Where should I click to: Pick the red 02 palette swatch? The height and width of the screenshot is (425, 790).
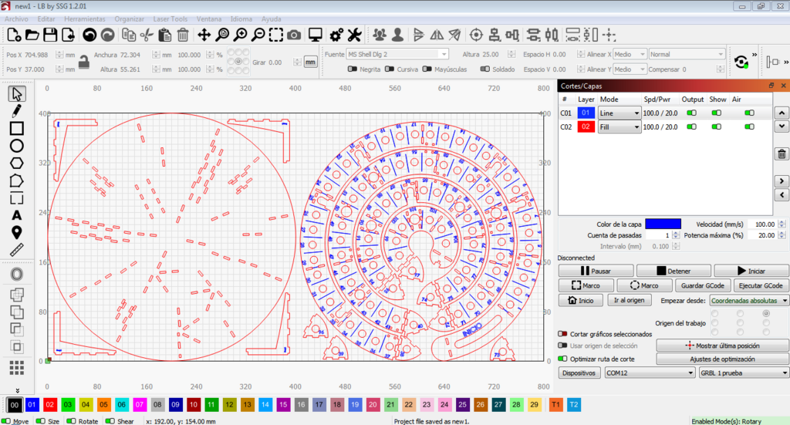(48, 404)
